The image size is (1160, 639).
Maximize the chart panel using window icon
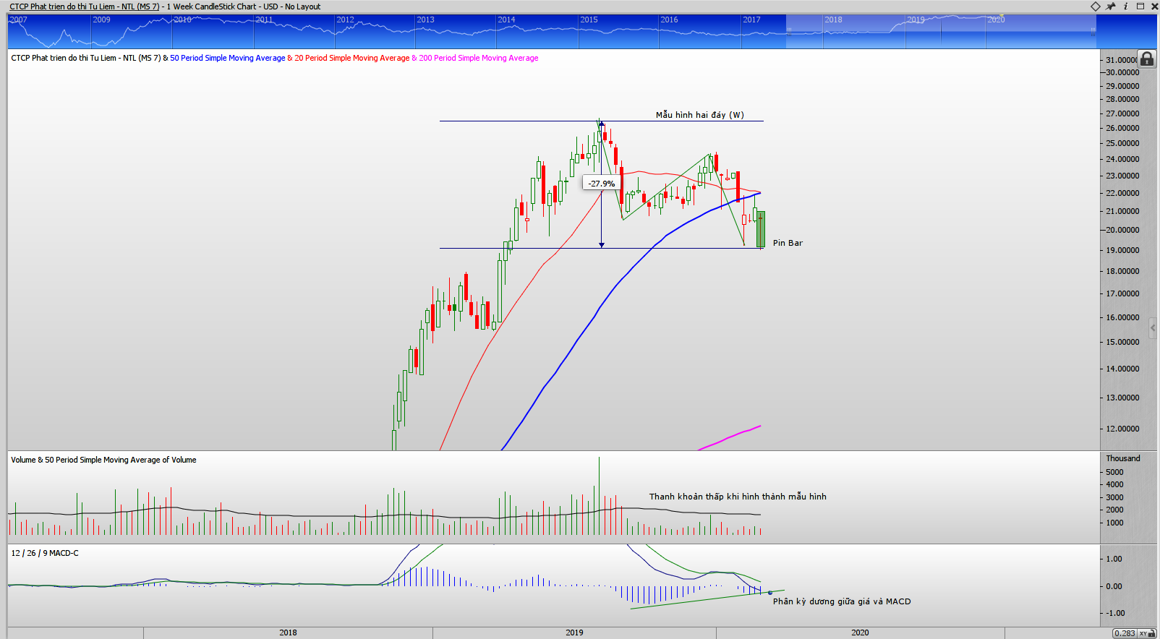pyautogui.click(x=1140, y=7)
